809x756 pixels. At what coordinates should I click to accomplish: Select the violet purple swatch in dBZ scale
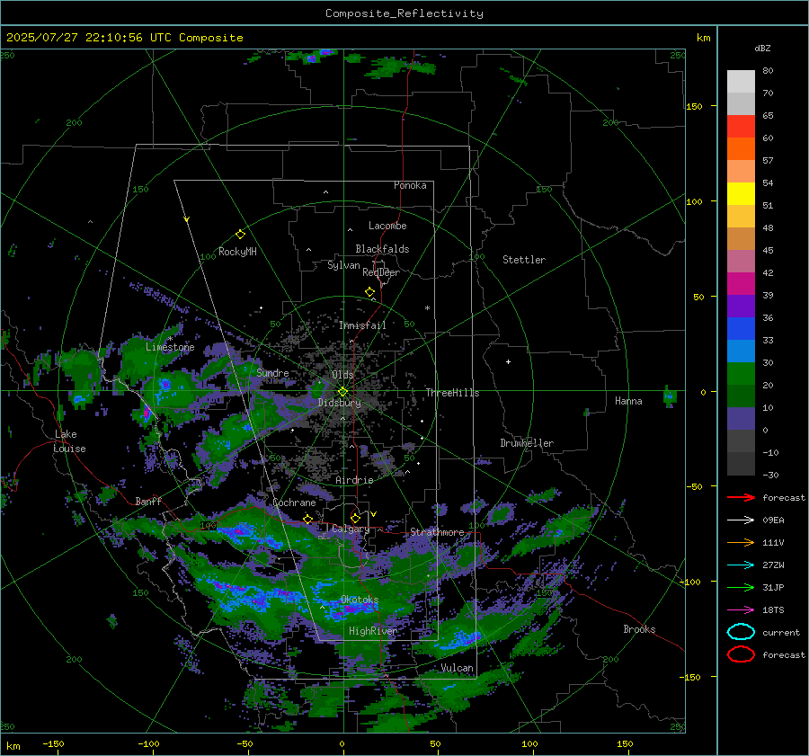click(741, 307)
